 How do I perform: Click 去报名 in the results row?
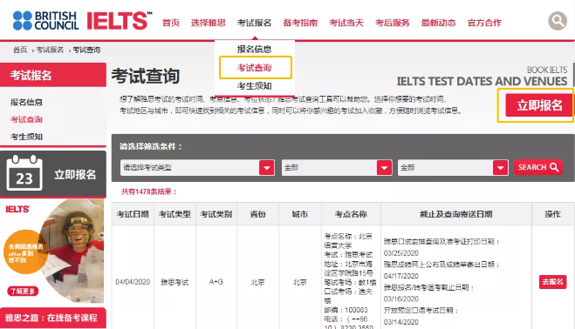552,282
